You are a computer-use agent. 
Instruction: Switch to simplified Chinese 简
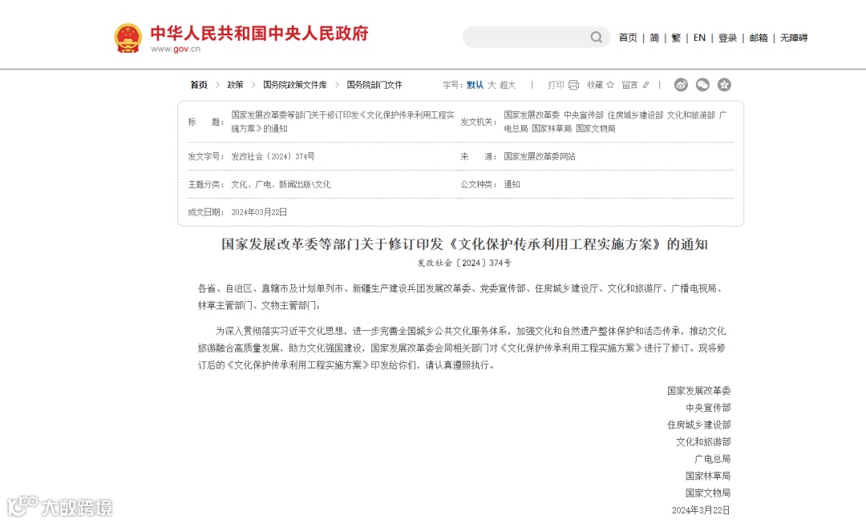[x=654, y=38]
